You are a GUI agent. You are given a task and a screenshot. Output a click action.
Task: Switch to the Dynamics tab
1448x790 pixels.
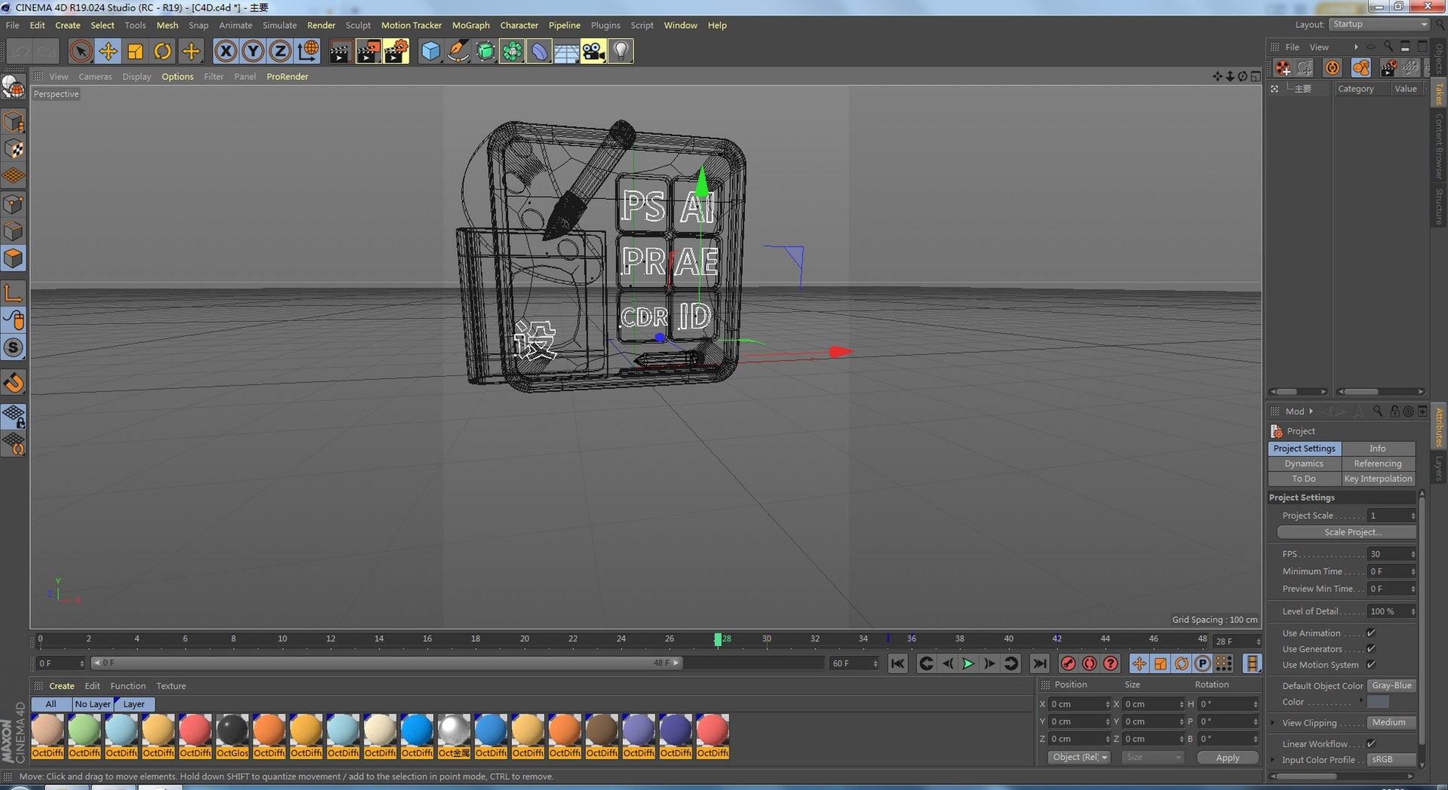coord(1304,464)
